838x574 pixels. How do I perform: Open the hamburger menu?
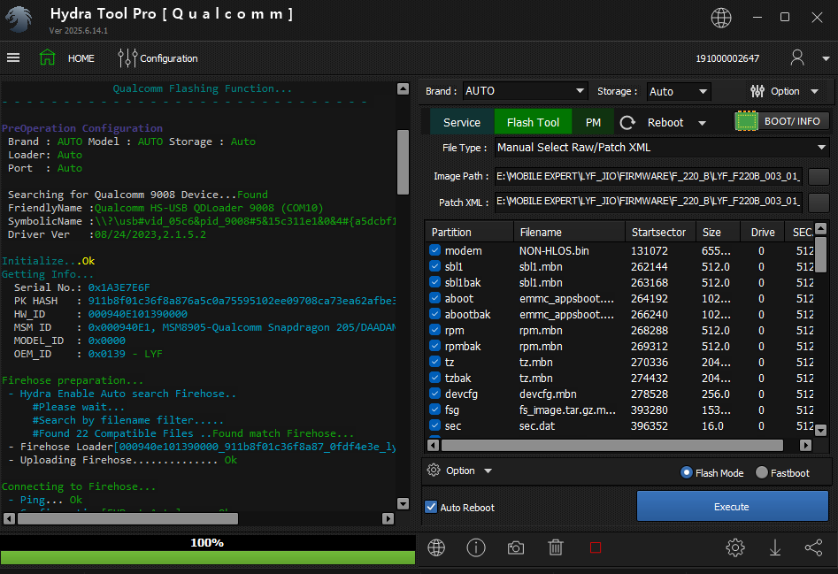13,57
